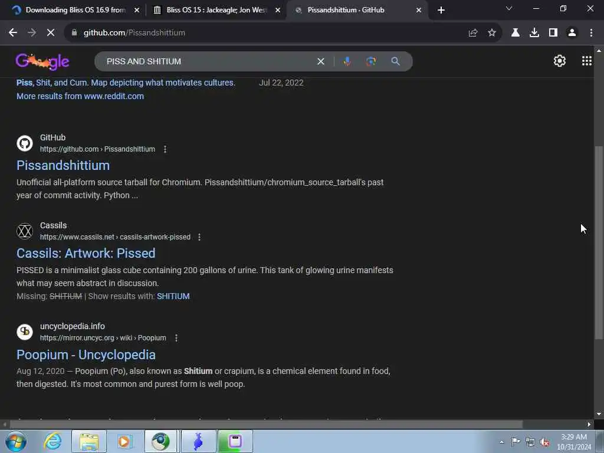Click the magnifier search button
The width and height of the screenshot is (604, 453).
[x=395, y=61]
